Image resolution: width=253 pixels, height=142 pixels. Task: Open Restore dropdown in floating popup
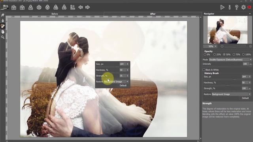tap(116, 82)
